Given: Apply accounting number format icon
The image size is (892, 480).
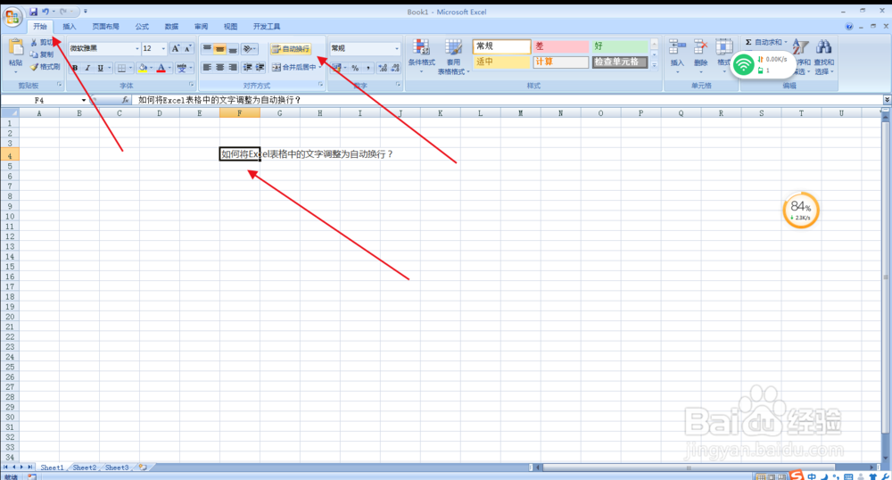Looking at the screenshot, I should click(337, 68).
